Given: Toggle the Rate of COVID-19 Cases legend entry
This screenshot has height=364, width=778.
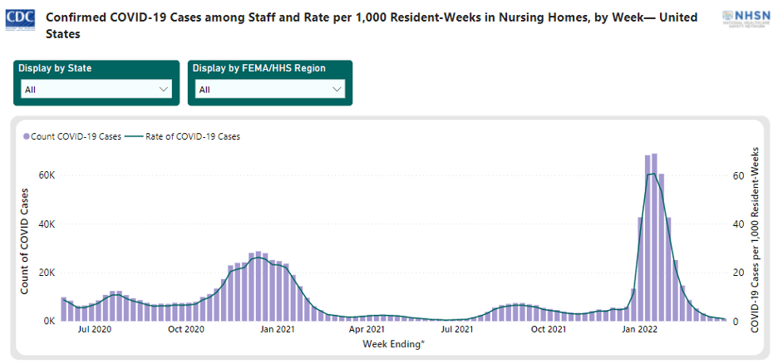Looking at the screenshot, I should (x=192, y=136).
